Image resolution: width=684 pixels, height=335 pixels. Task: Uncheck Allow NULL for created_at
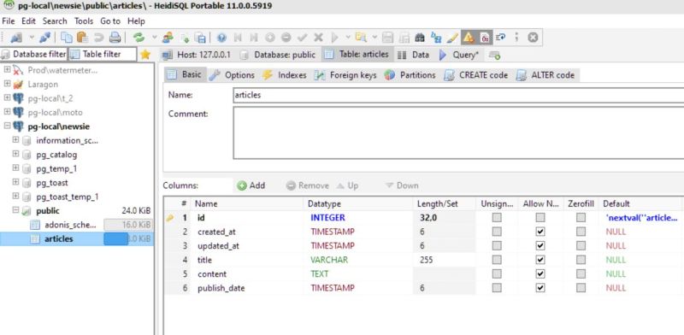pyautogui.click(x=540, y=232)
